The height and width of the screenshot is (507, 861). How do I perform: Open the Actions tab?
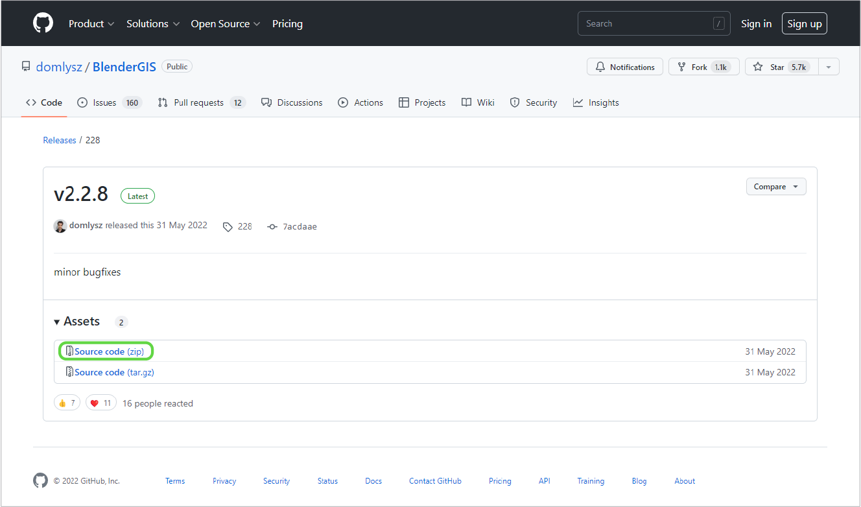pyautogui.click(x=360, y=102)
